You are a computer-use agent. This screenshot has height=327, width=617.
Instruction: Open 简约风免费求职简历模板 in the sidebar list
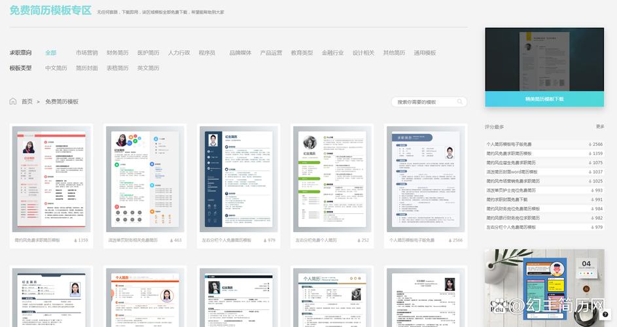(x=509, y=154)
